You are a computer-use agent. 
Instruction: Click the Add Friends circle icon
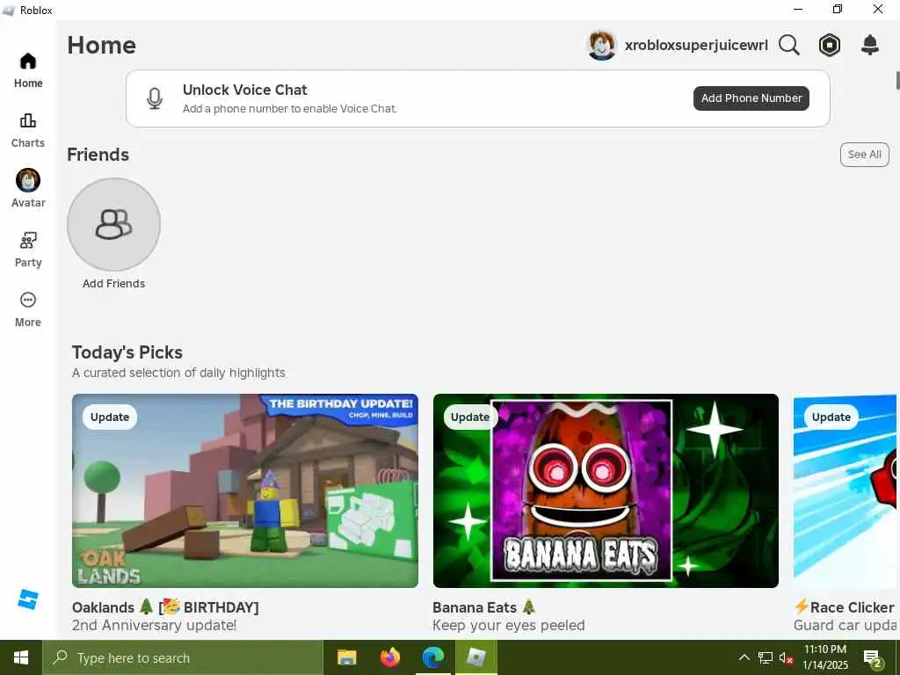[113, 224]
